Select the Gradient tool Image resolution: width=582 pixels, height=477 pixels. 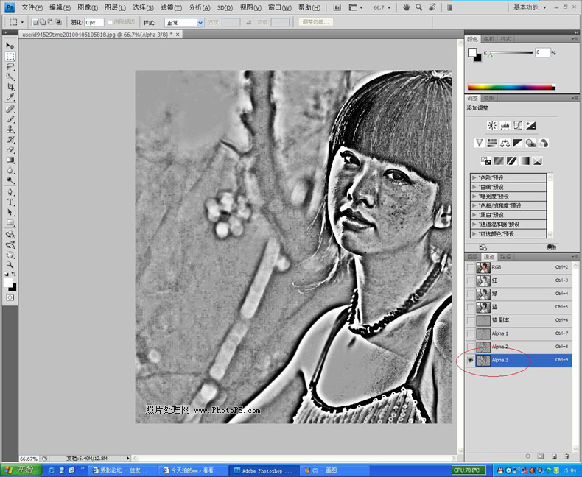click(x=10, y=160)
